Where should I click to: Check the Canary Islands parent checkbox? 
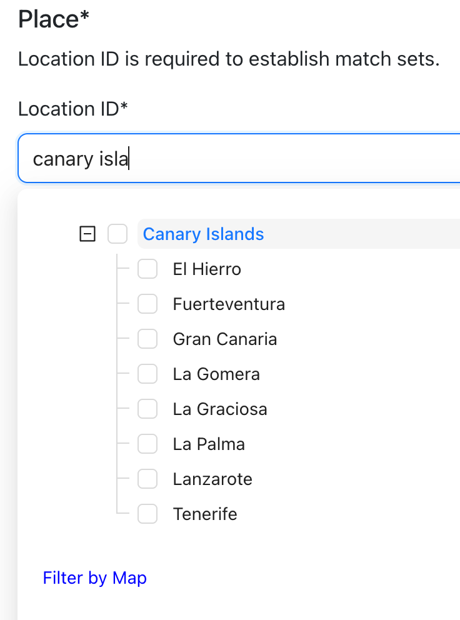(x=117, y=234)
